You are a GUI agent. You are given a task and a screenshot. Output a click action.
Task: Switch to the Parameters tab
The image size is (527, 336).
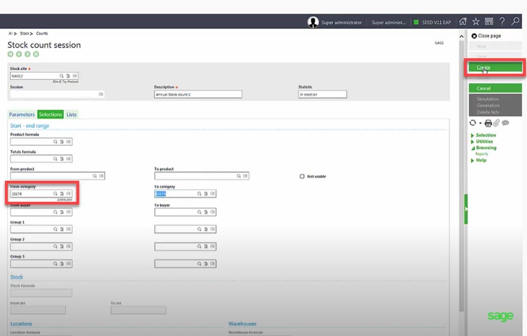tap(22, 114)
